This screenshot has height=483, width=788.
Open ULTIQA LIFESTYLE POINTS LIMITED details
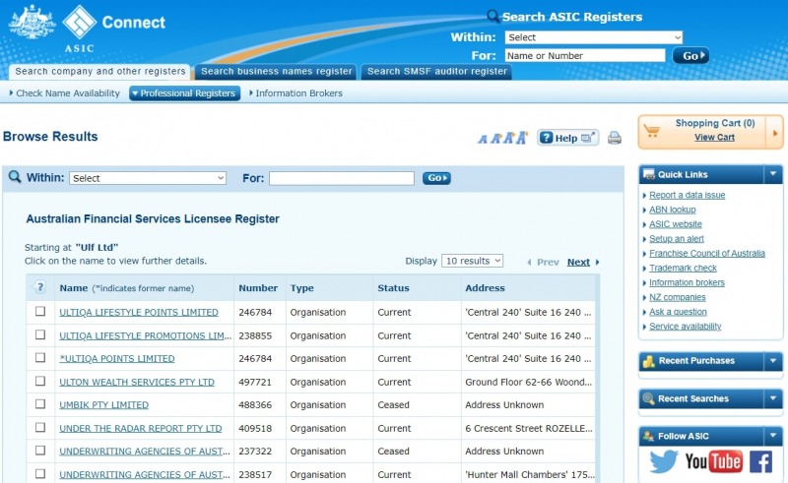139,312
